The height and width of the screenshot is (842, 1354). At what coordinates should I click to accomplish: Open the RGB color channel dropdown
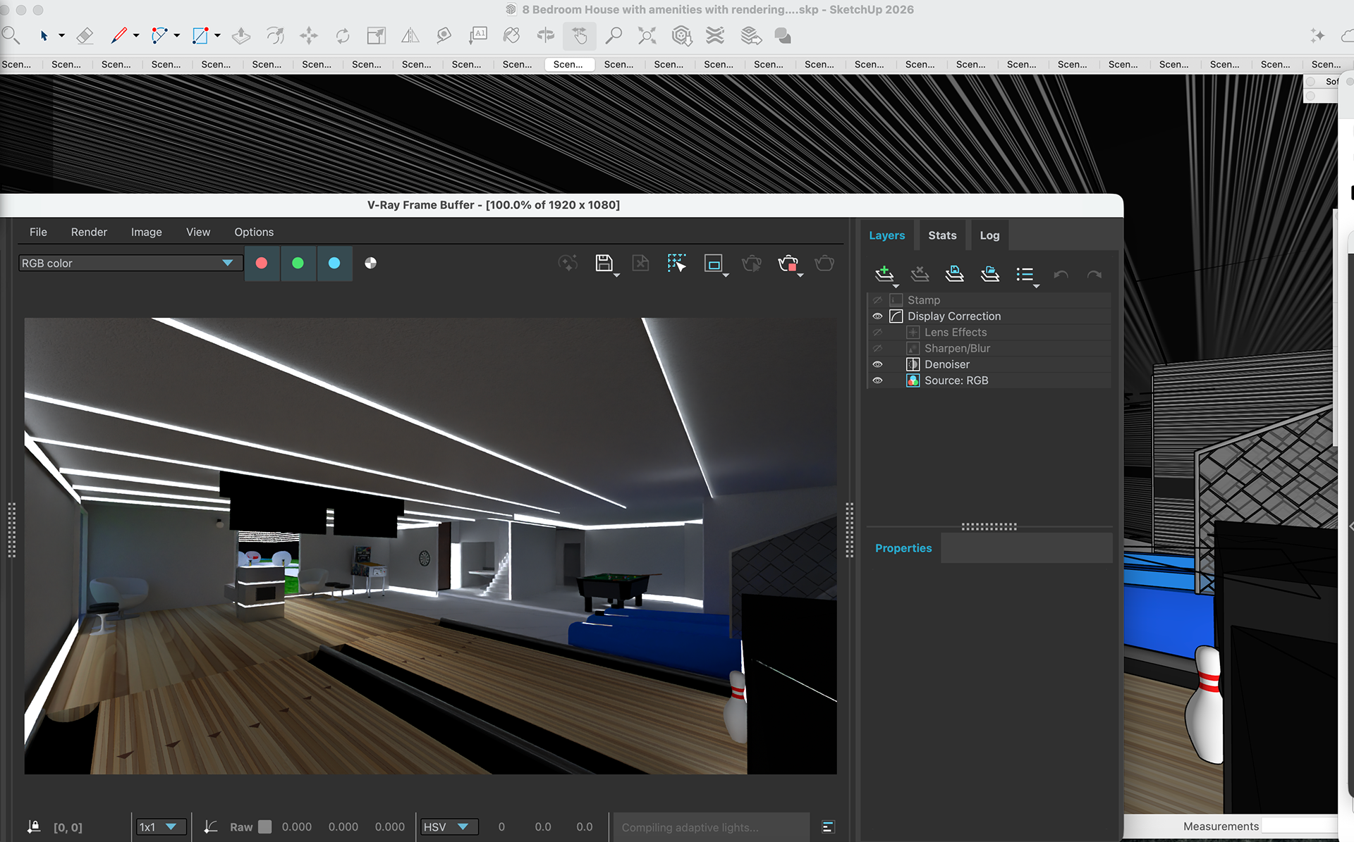click(130, 263)
